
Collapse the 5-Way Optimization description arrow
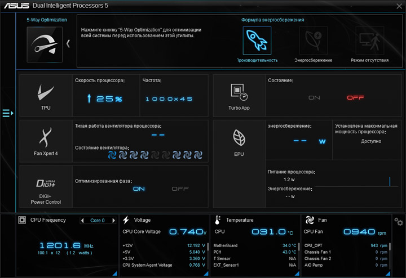(x=68, y=44)
